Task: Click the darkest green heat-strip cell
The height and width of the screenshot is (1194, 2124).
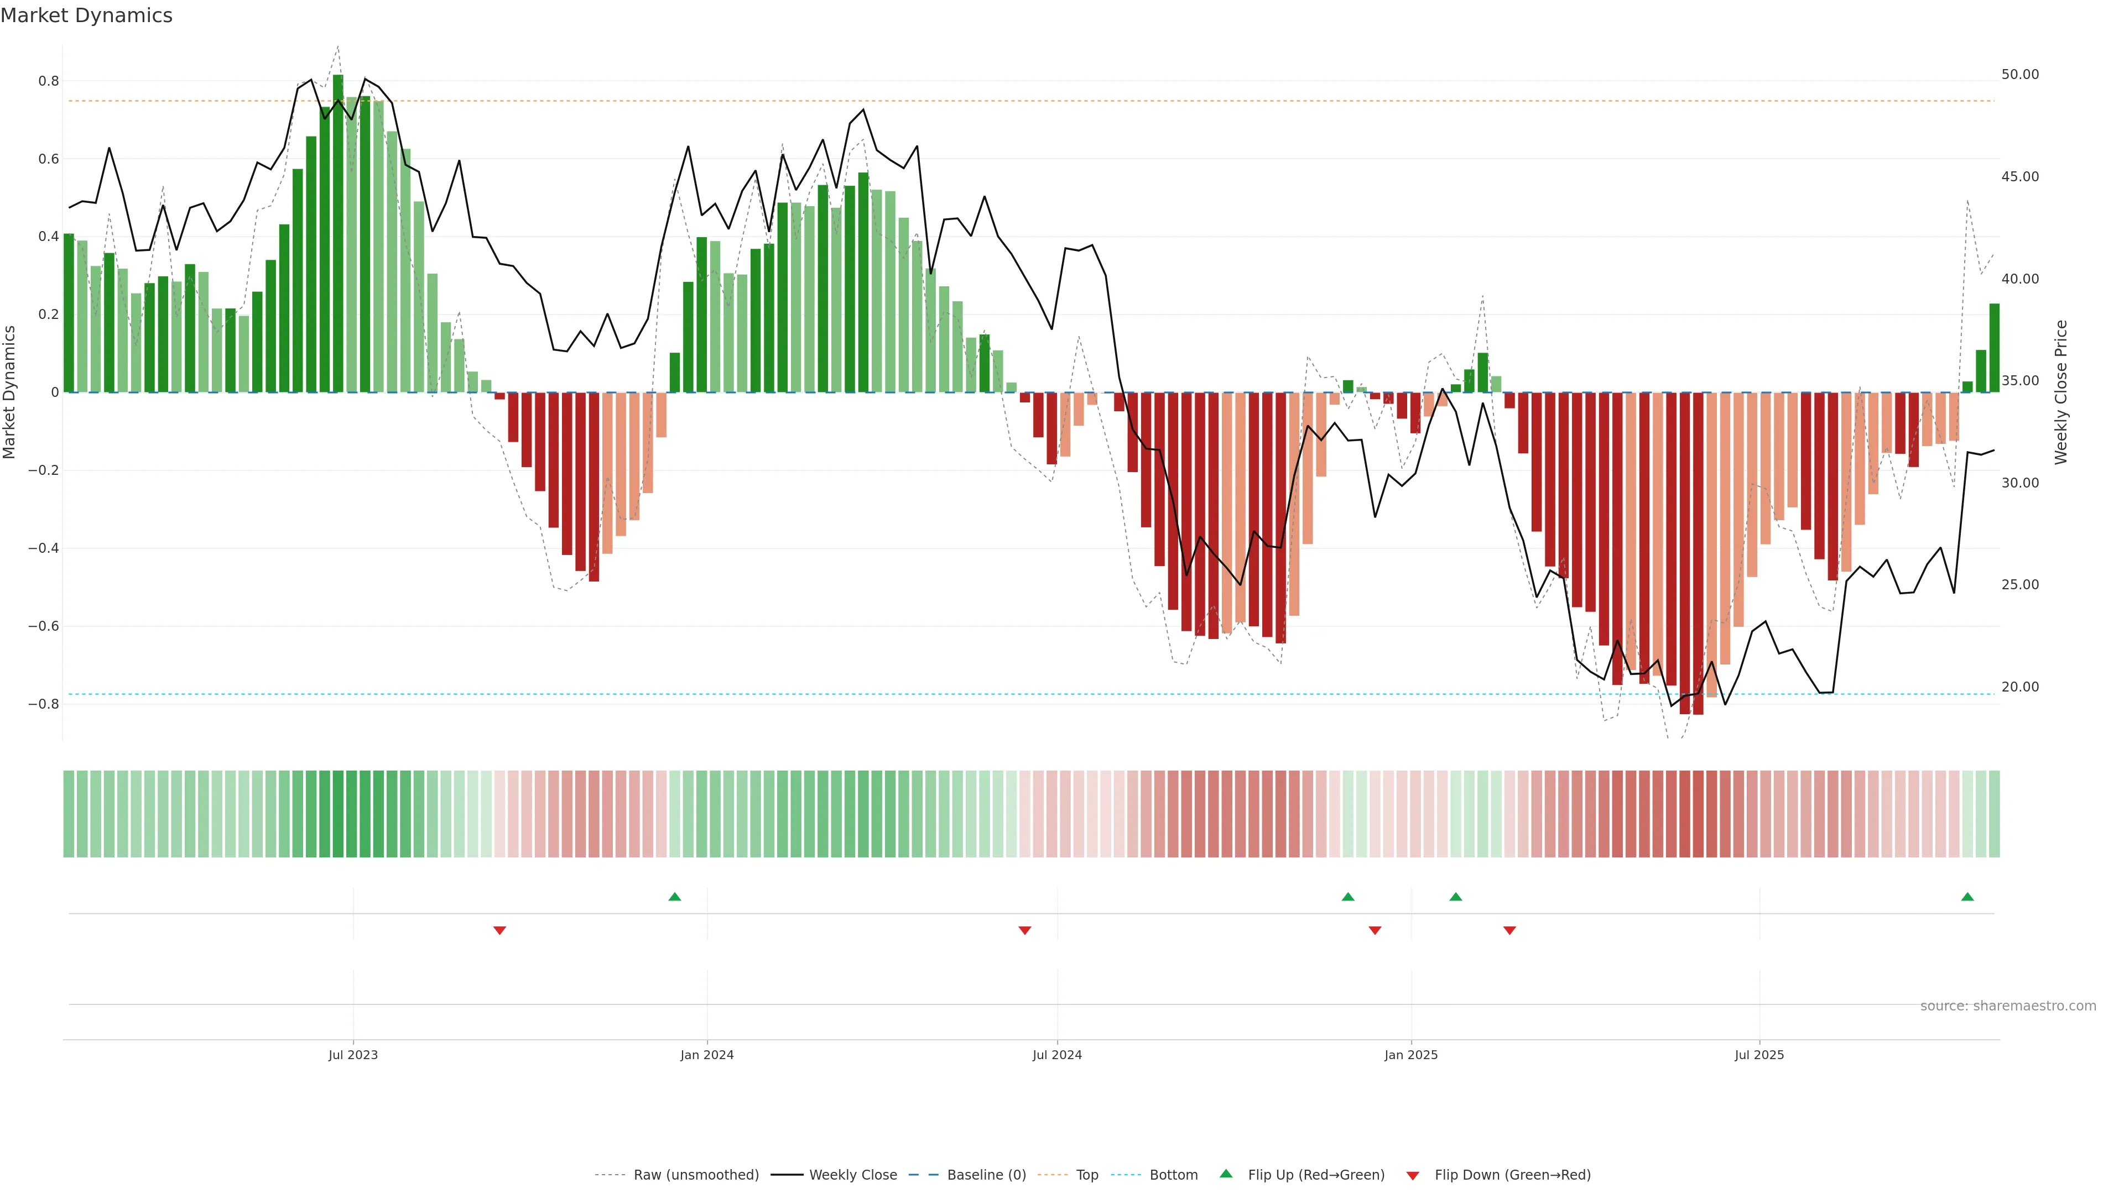Action: 338,814
